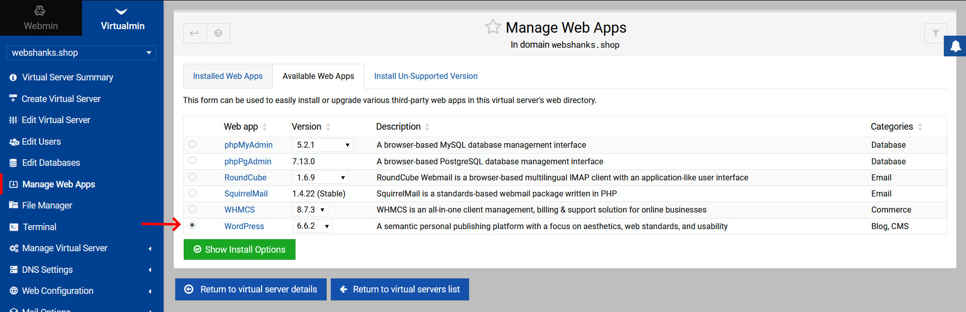Open Edit Virtual Server page
The width and height of the screenshot is (966, 312).
click(56, 120)
